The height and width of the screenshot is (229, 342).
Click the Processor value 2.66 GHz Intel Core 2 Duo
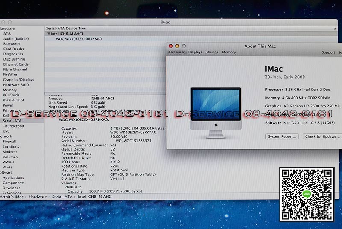coord(307,90)
